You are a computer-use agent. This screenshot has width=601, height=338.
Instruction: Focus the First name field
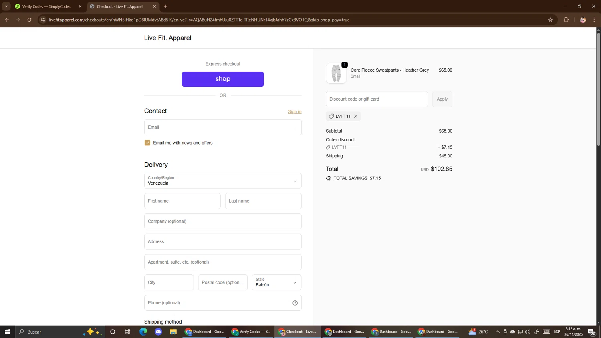pyautogui.click(x=182, y=201)
